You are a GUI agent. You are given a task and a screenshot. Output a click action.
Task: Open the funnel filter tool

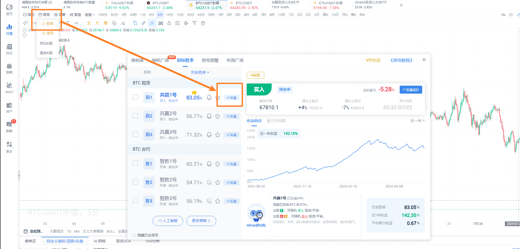pos(195,23)
